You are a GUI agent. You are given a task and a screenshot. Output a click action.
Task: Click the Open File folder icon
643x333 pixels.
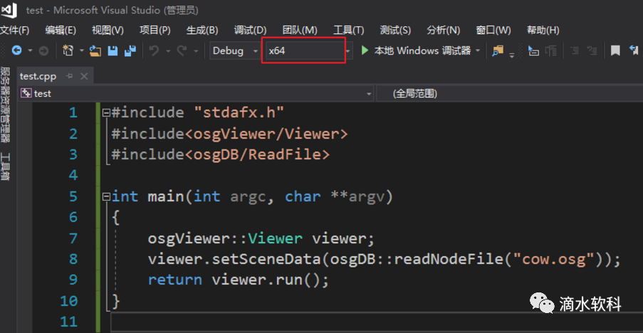pos(95,51)
